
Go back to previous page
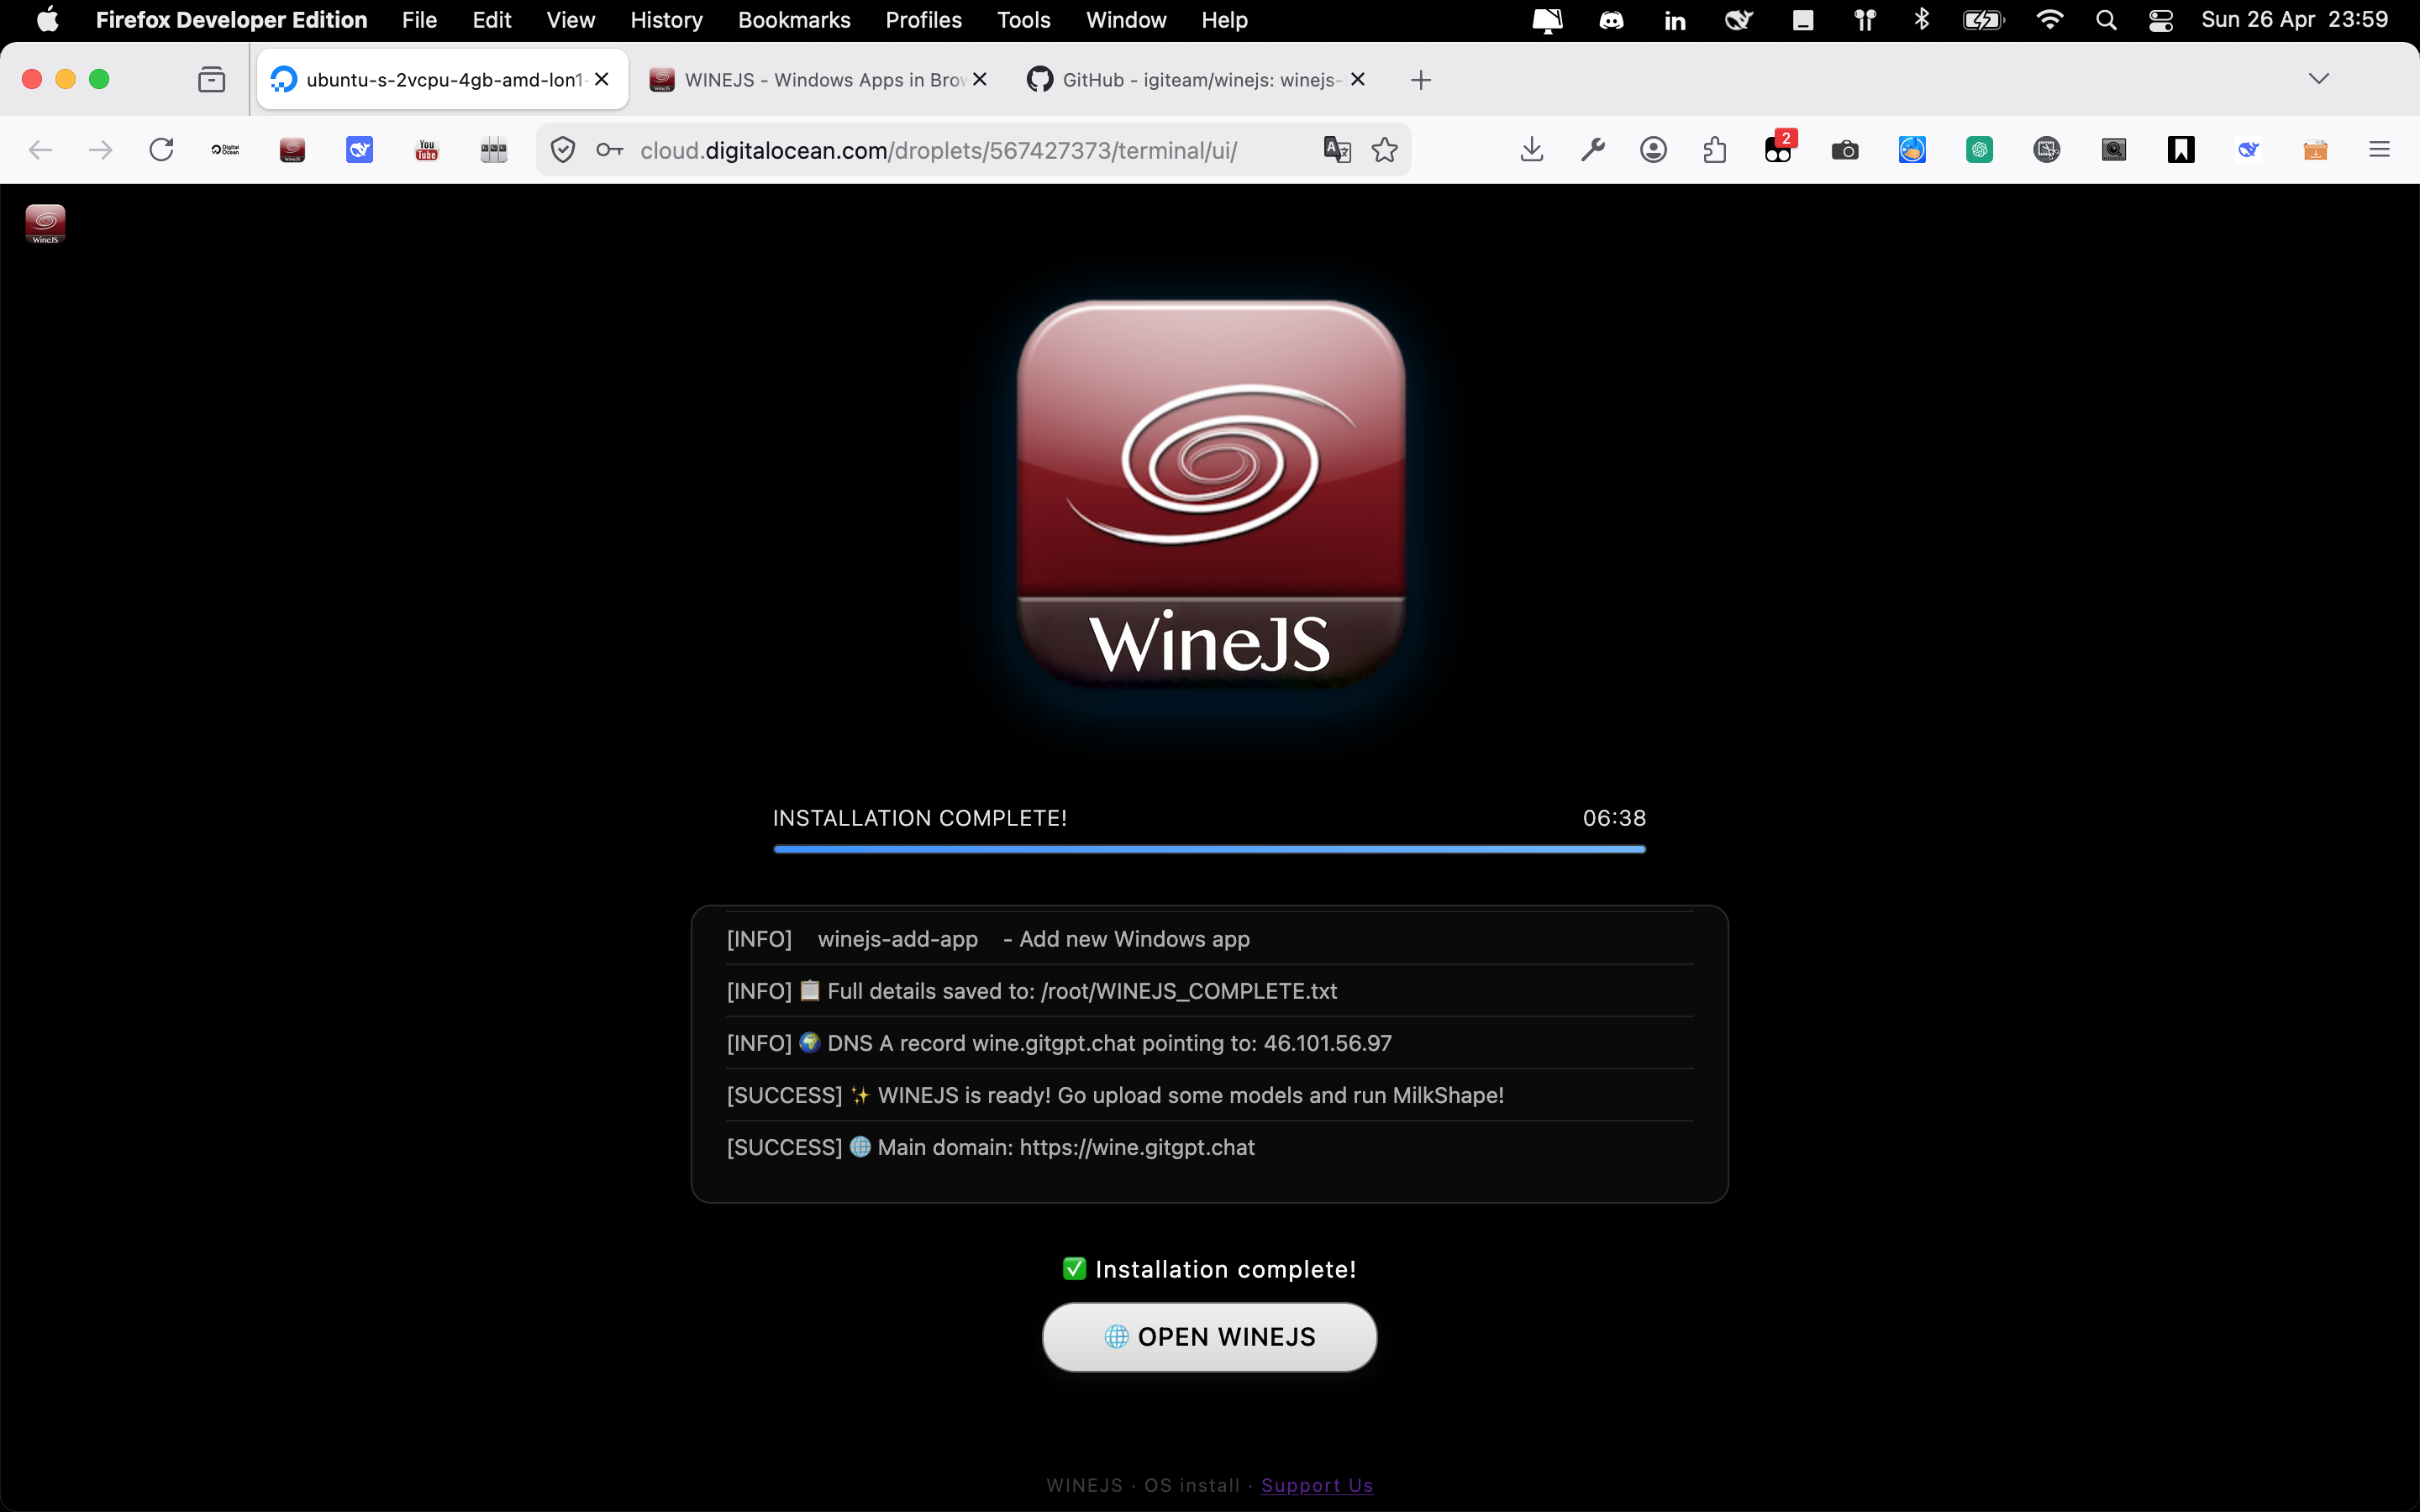click(x=40, y=150)
